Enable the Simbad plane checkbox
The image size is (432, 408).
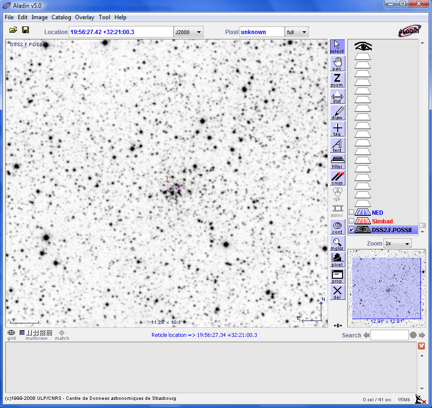pos(351,222)
